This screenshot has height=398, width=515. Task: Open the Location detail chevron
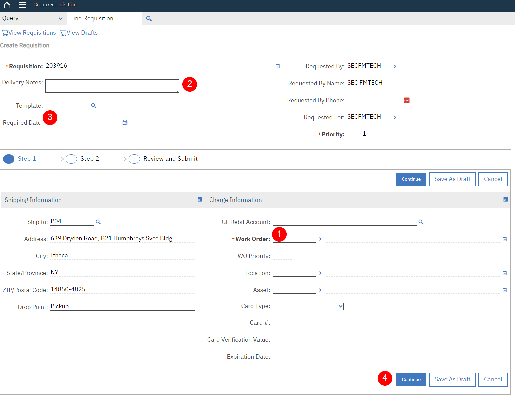tap(320, 273)
